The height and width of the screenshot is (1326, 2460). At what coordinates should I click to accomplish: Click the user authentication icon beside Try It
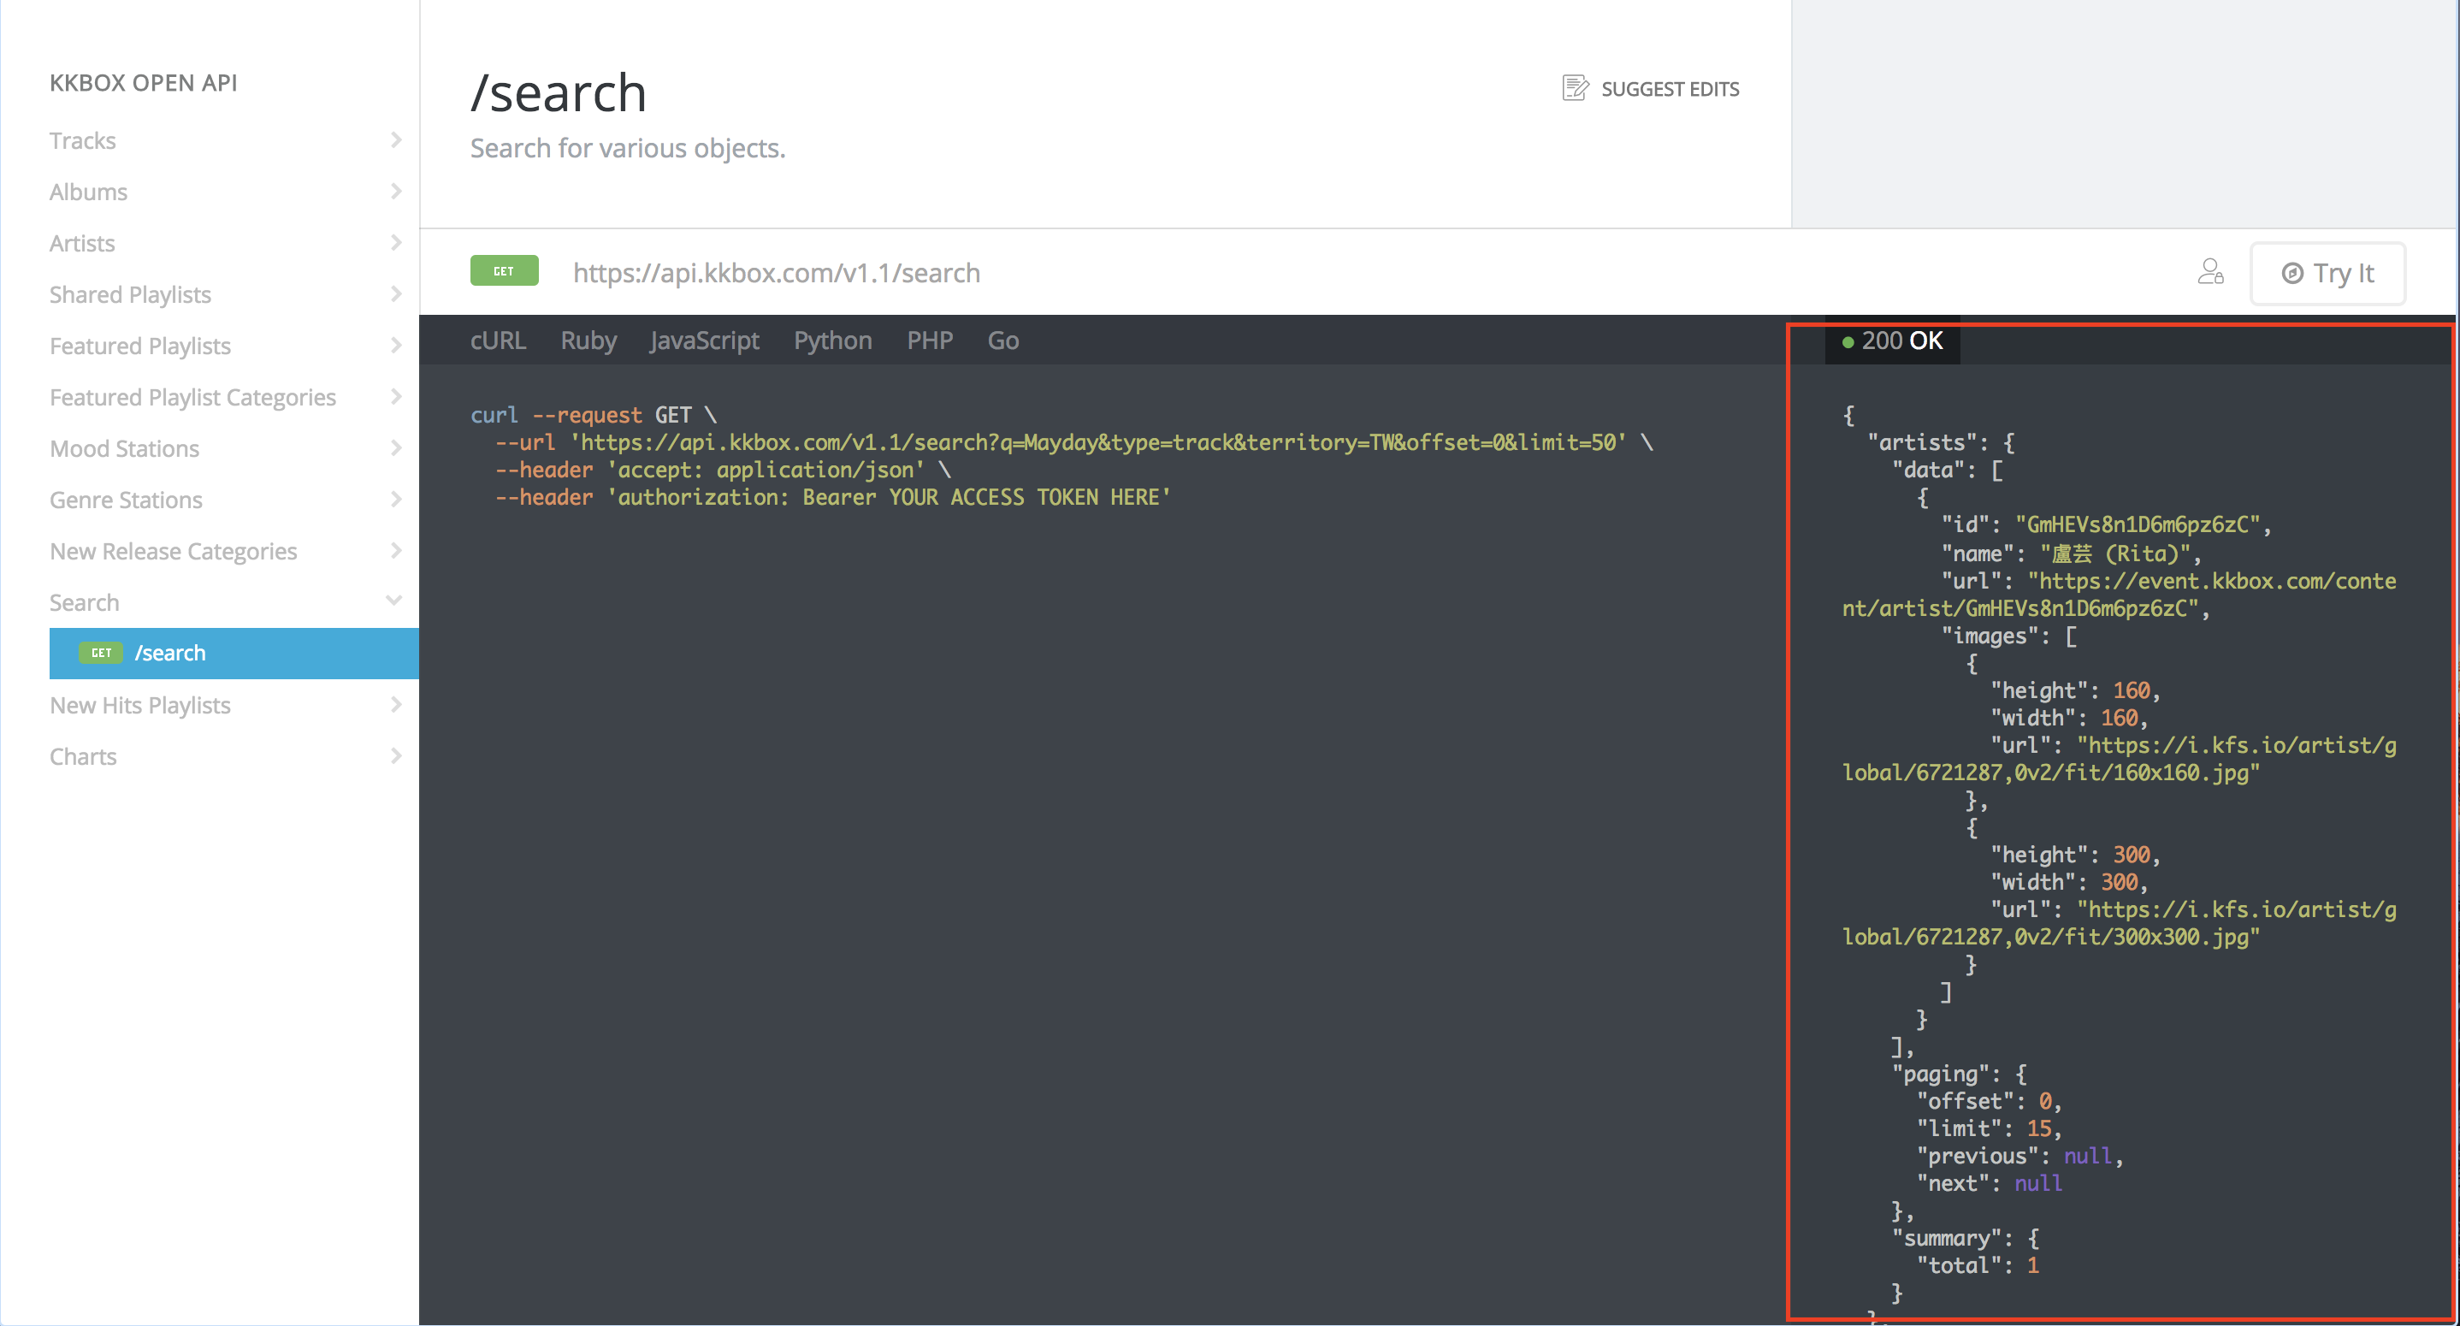tap(2212, 274)
